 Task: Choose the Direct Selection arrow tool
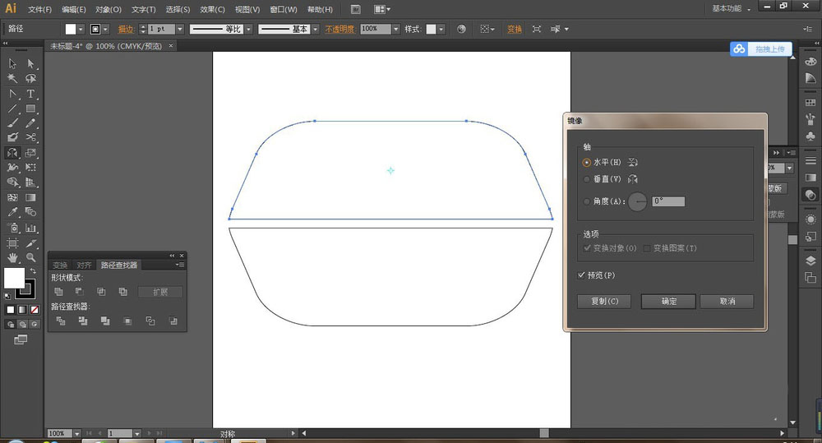(30, 63)
